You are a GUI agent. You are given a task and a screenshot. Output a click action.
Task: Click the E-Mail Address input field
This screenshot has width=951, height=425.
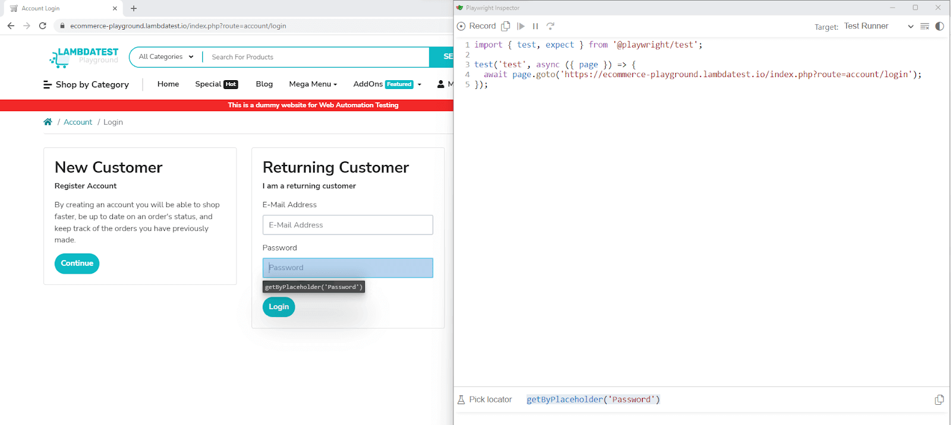point(348,225)
